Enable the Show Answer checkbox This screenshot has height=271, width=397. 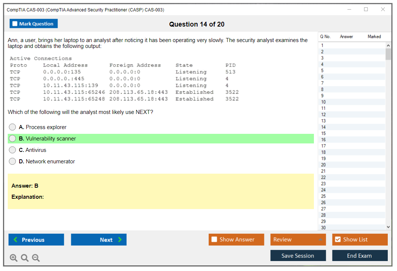click(215, 240)
